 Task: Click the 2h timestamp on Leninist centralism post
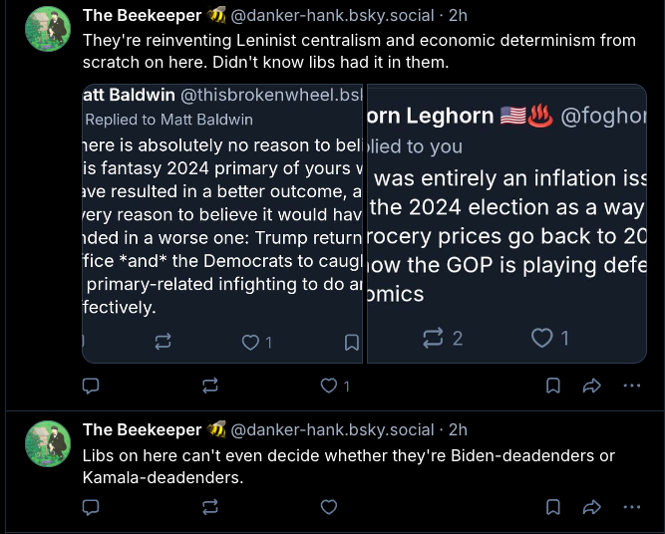tap(458, 15)
